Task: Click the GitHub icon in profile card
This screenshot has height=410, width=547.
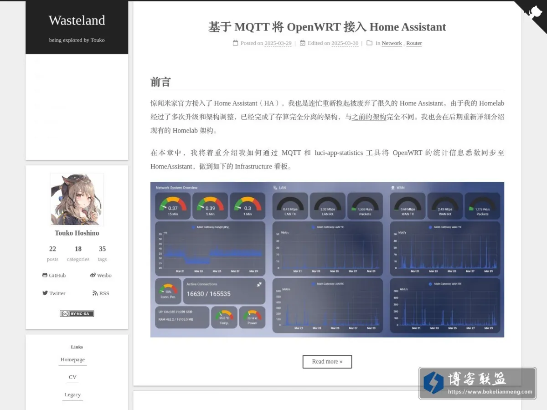Action: [45, 275]
